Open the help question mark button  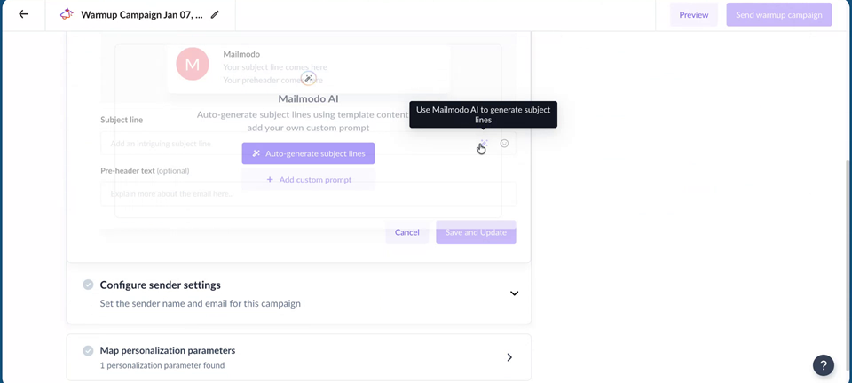pyautogui.click(x=824, y=365)
